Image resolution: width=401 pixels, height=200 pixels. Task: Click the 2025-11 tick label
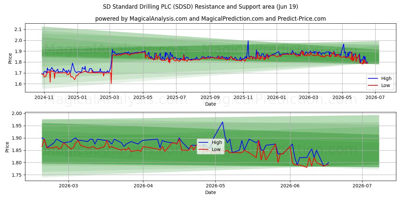(x=243, y=98)
